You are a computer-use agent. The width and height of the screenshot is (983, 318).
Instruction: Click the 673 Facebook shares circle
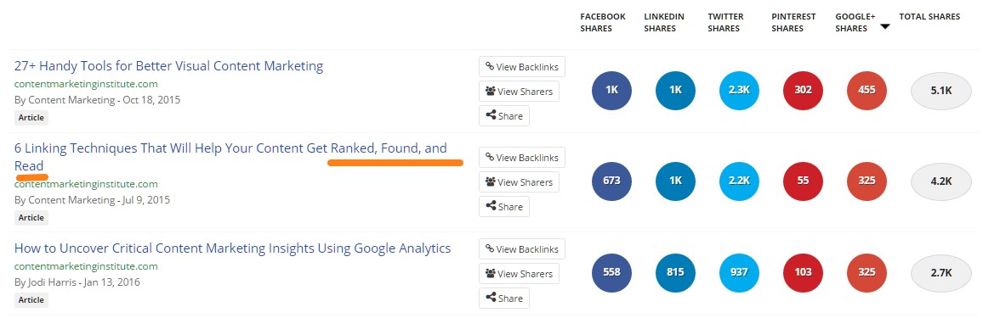tap(612, 181)
